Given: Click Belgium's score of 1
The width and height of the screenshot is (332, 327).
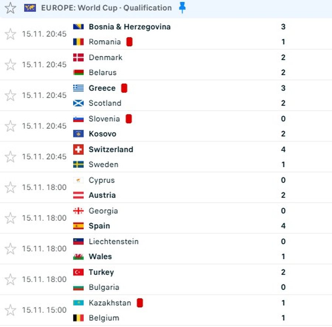Looking at the screenshot, I should coord(283,318).
